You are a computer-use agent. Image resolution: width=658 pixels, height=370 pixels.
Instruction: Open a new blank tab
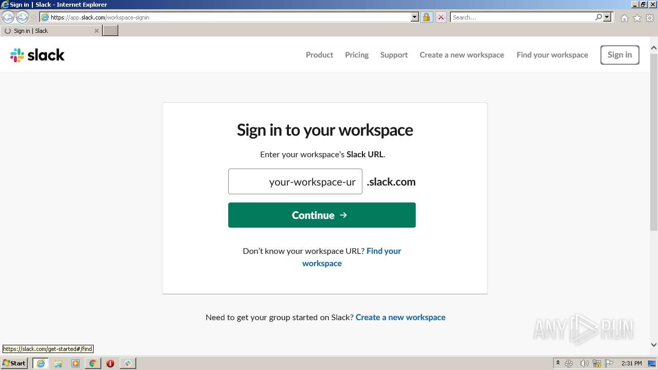pyautogui.click(x=111, y=31)
